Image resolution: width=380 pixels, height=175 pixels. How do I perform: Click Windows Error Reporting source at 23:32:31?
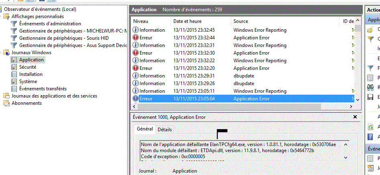coord(260,45)
